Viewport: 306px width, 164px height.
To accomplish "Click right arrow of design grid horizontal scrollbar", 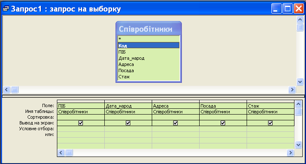I will [x=290, y=152].
